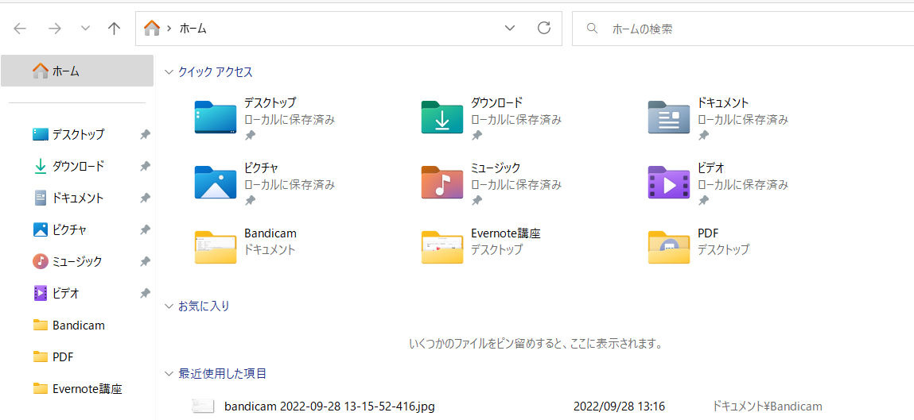This screenshot has width=914, height=420.
Task: Collapse the クイック アクセス section
Action: click(169, 72)
